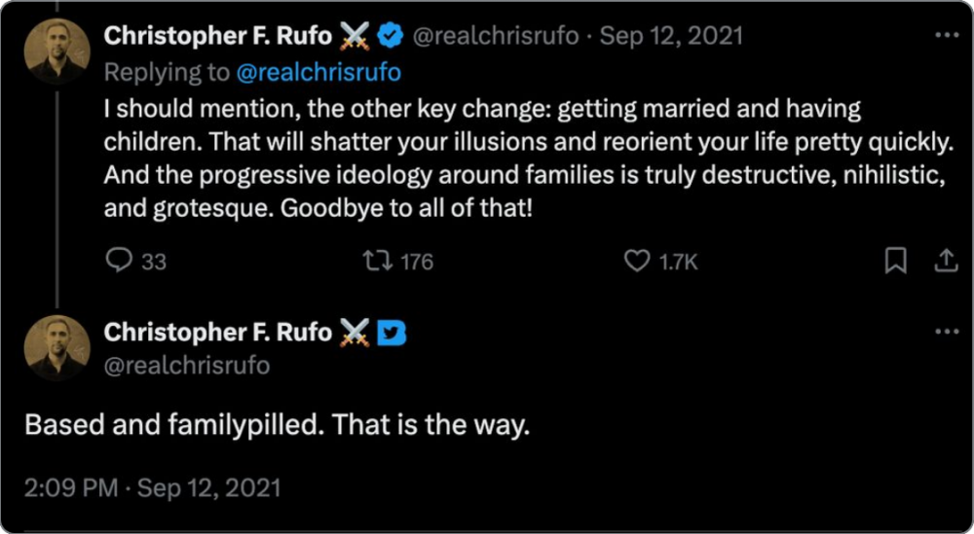
Task: Click the "Sep 12, 2021" date in the top tweet header
Action: point(671,37)
